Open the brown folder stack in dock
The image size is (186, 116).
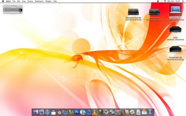(x=127, y=112)
